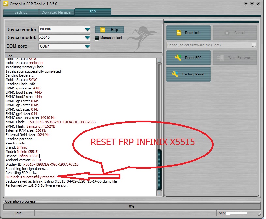Expand the COM port dropdown arrow

[87, 47]
